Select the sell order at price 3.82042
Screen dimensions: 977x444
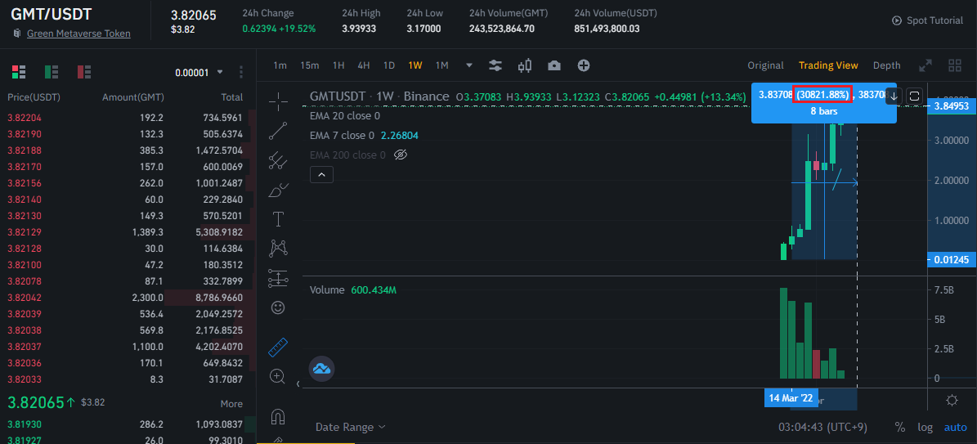[128, 298]
